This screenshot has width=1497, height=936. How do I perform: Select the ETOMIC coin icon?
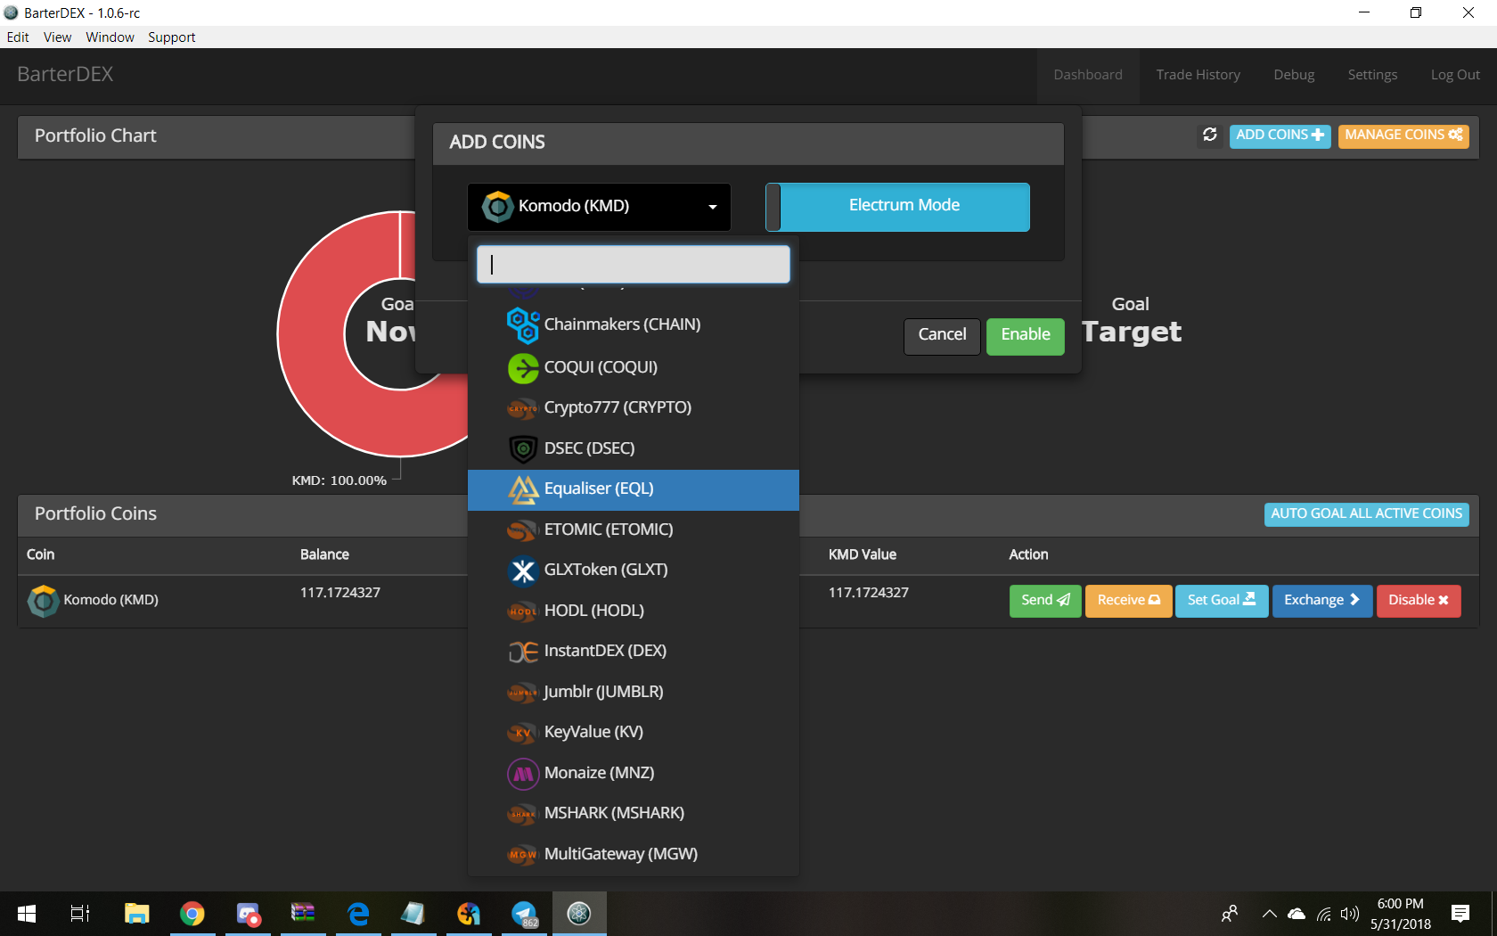pos(523,530)
